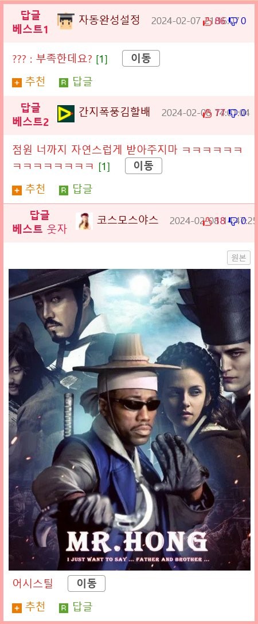Reply to the 부족한데요 comment via 답글
258x624 pixels.
(x=76, y=82)
